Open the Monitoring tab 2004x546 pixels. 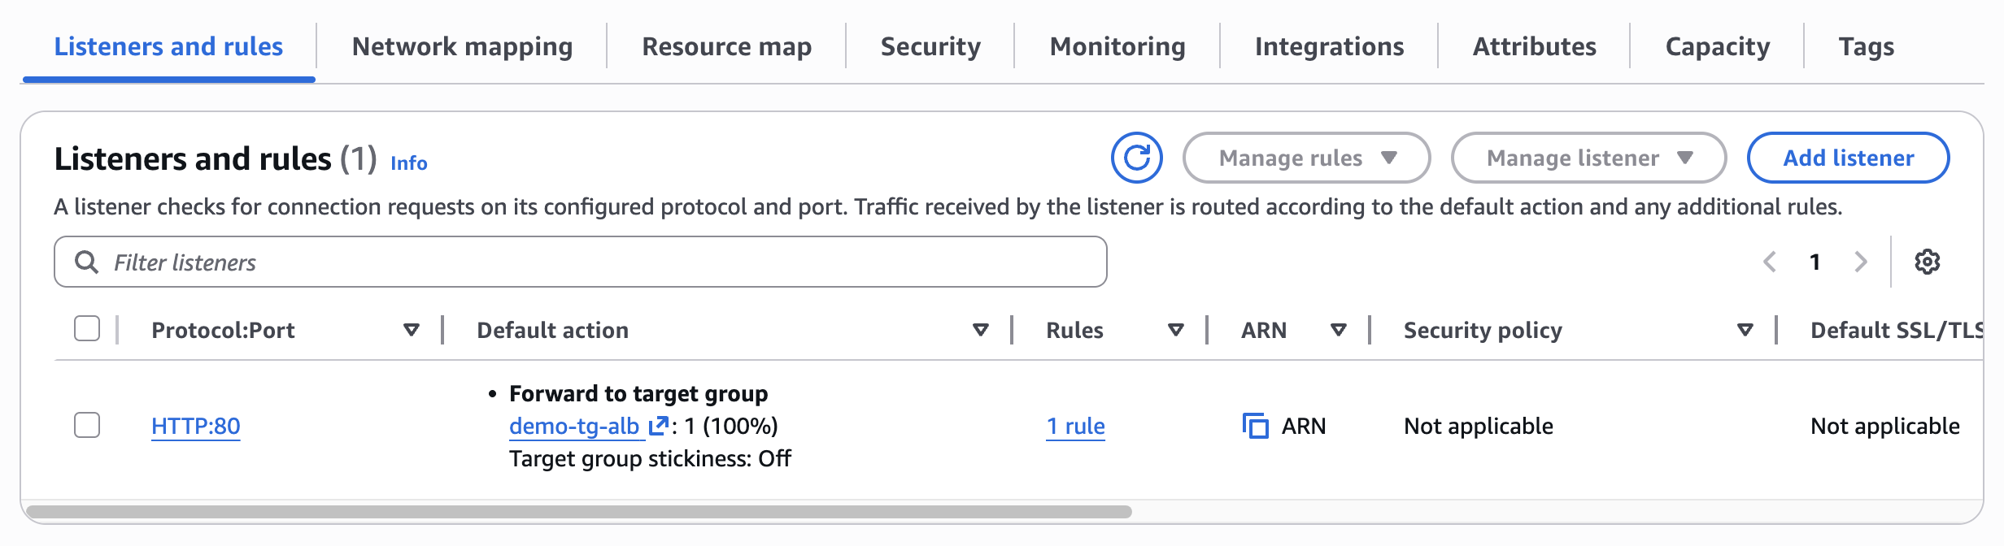click(1117, 46)
